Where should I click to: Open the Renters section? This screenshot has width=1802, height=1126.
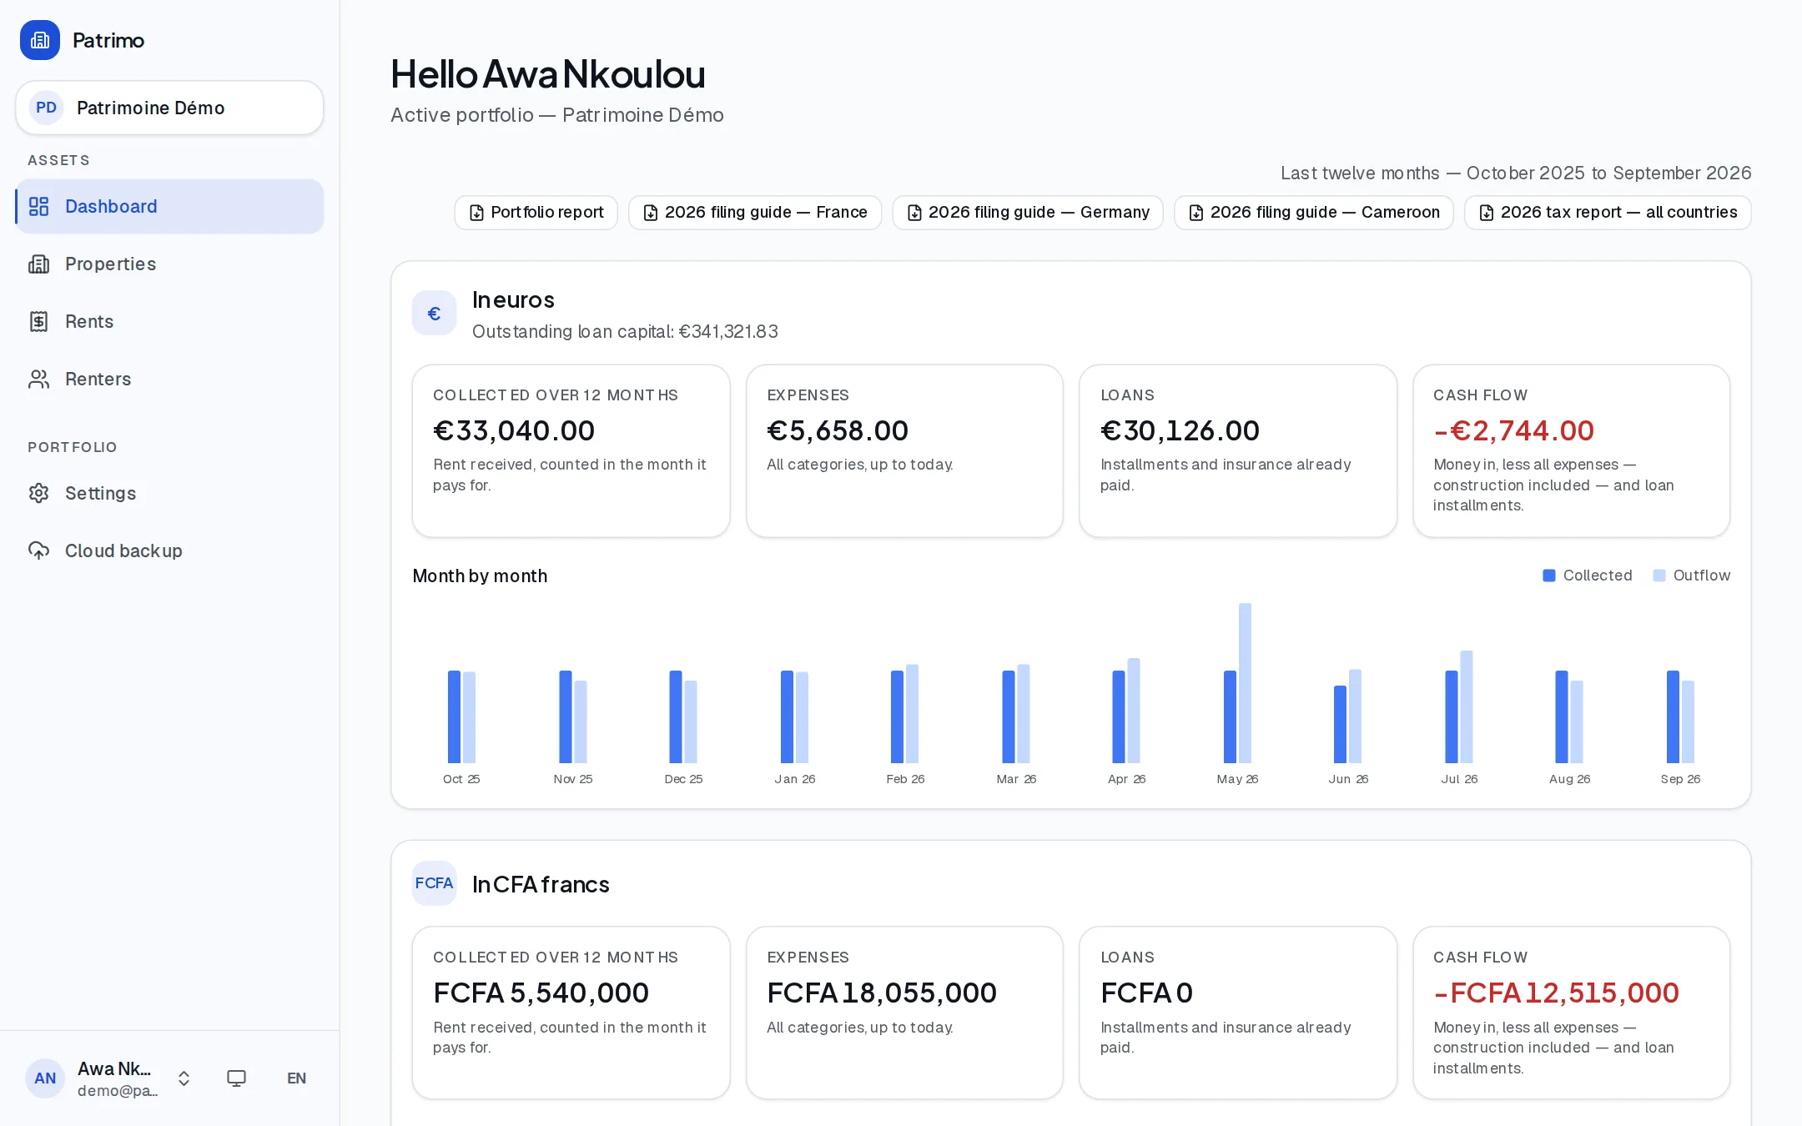[169, 379]
